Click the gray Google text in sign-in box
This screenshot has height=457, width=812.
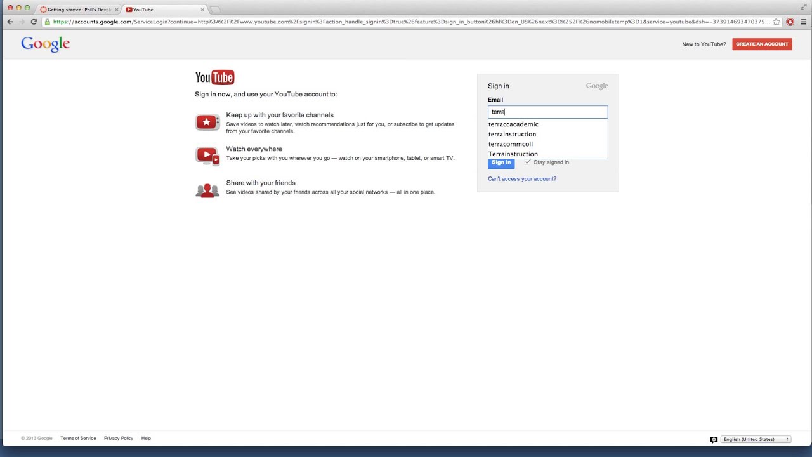596,86
